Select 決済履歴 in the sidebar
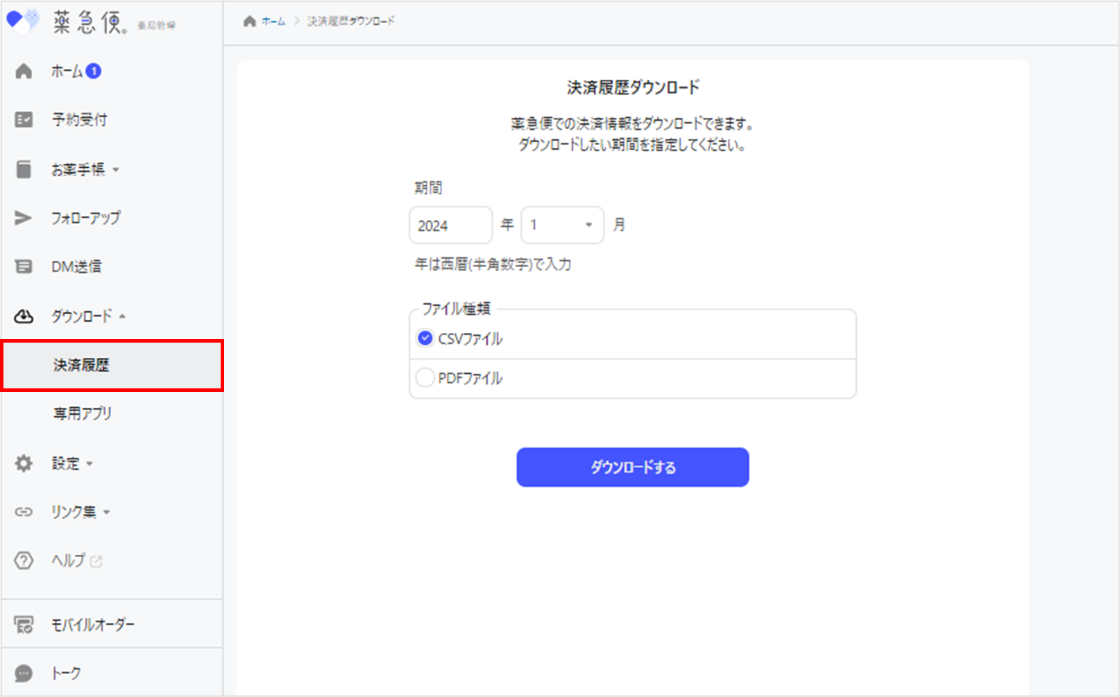Screen dimensions: 1120x697 tap(81, 365)
